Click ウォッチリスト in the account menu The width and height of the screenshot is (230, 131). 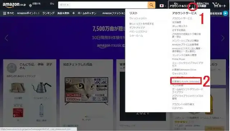(x=180, y=73)
